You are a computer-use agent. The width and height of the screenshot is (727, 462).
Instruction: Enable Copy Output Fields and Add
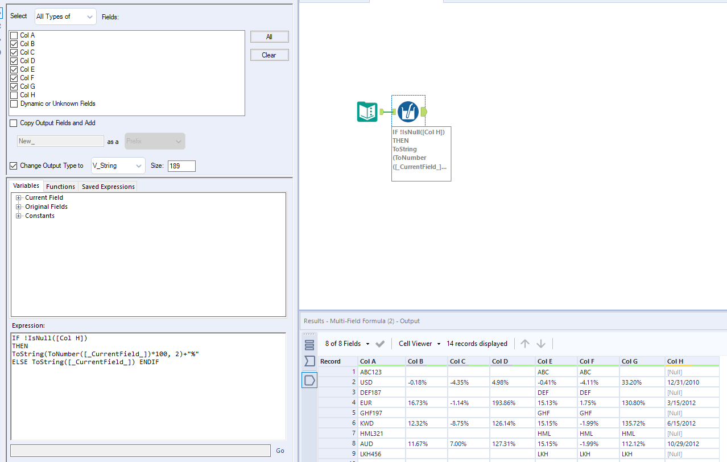[x=13, y=123]
